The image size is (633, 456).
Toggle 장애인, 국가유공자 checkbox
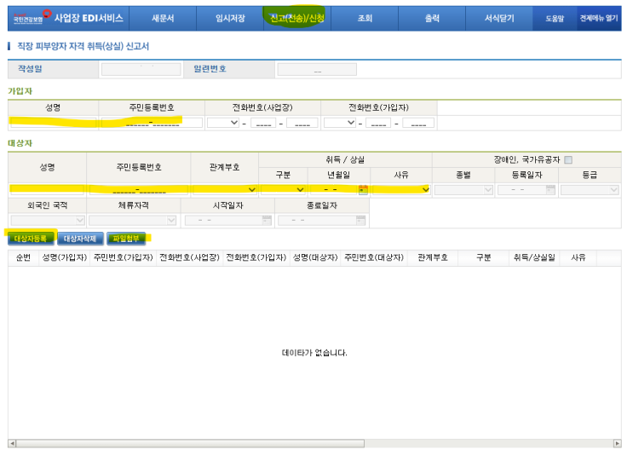568,160
